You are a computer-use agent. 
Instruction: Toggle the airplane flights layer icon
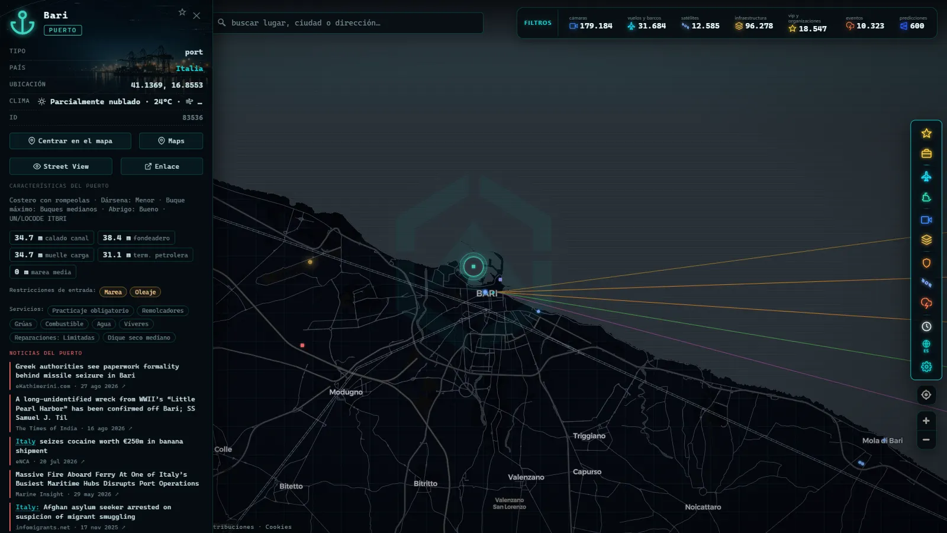point(926,176)
